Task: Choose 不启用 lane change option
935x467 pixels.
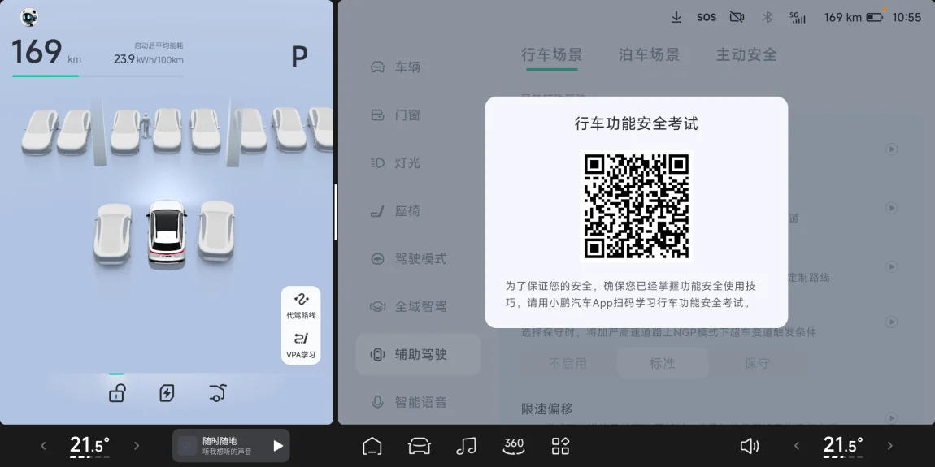Action: [568, 363]
